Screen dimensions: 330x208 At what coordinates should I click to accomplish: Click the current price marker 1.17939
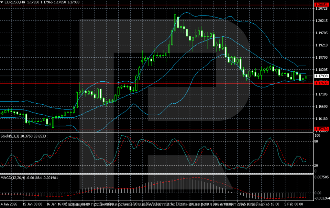coord(321,76)
